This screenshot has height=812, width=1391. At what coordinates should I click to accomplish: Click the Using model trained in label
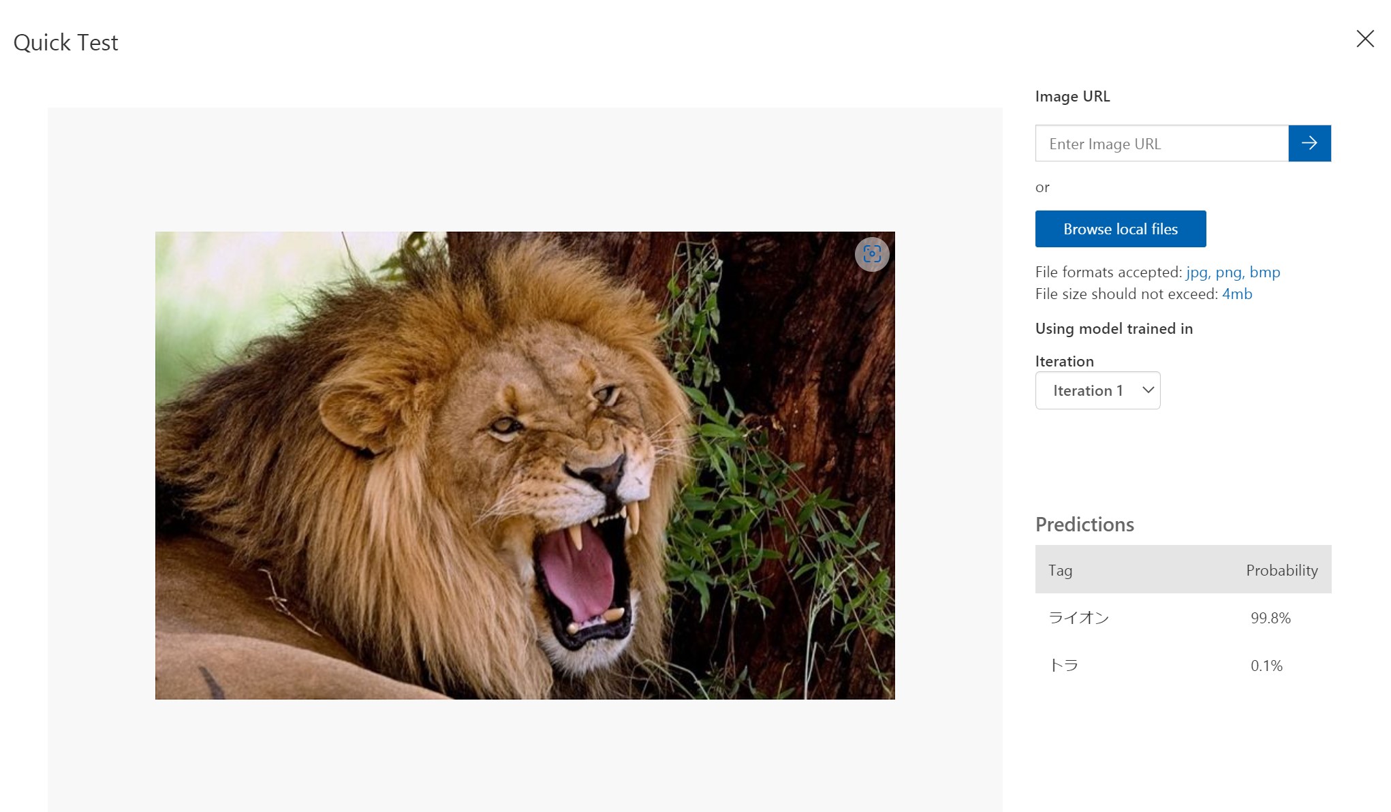coord(1114,328)
